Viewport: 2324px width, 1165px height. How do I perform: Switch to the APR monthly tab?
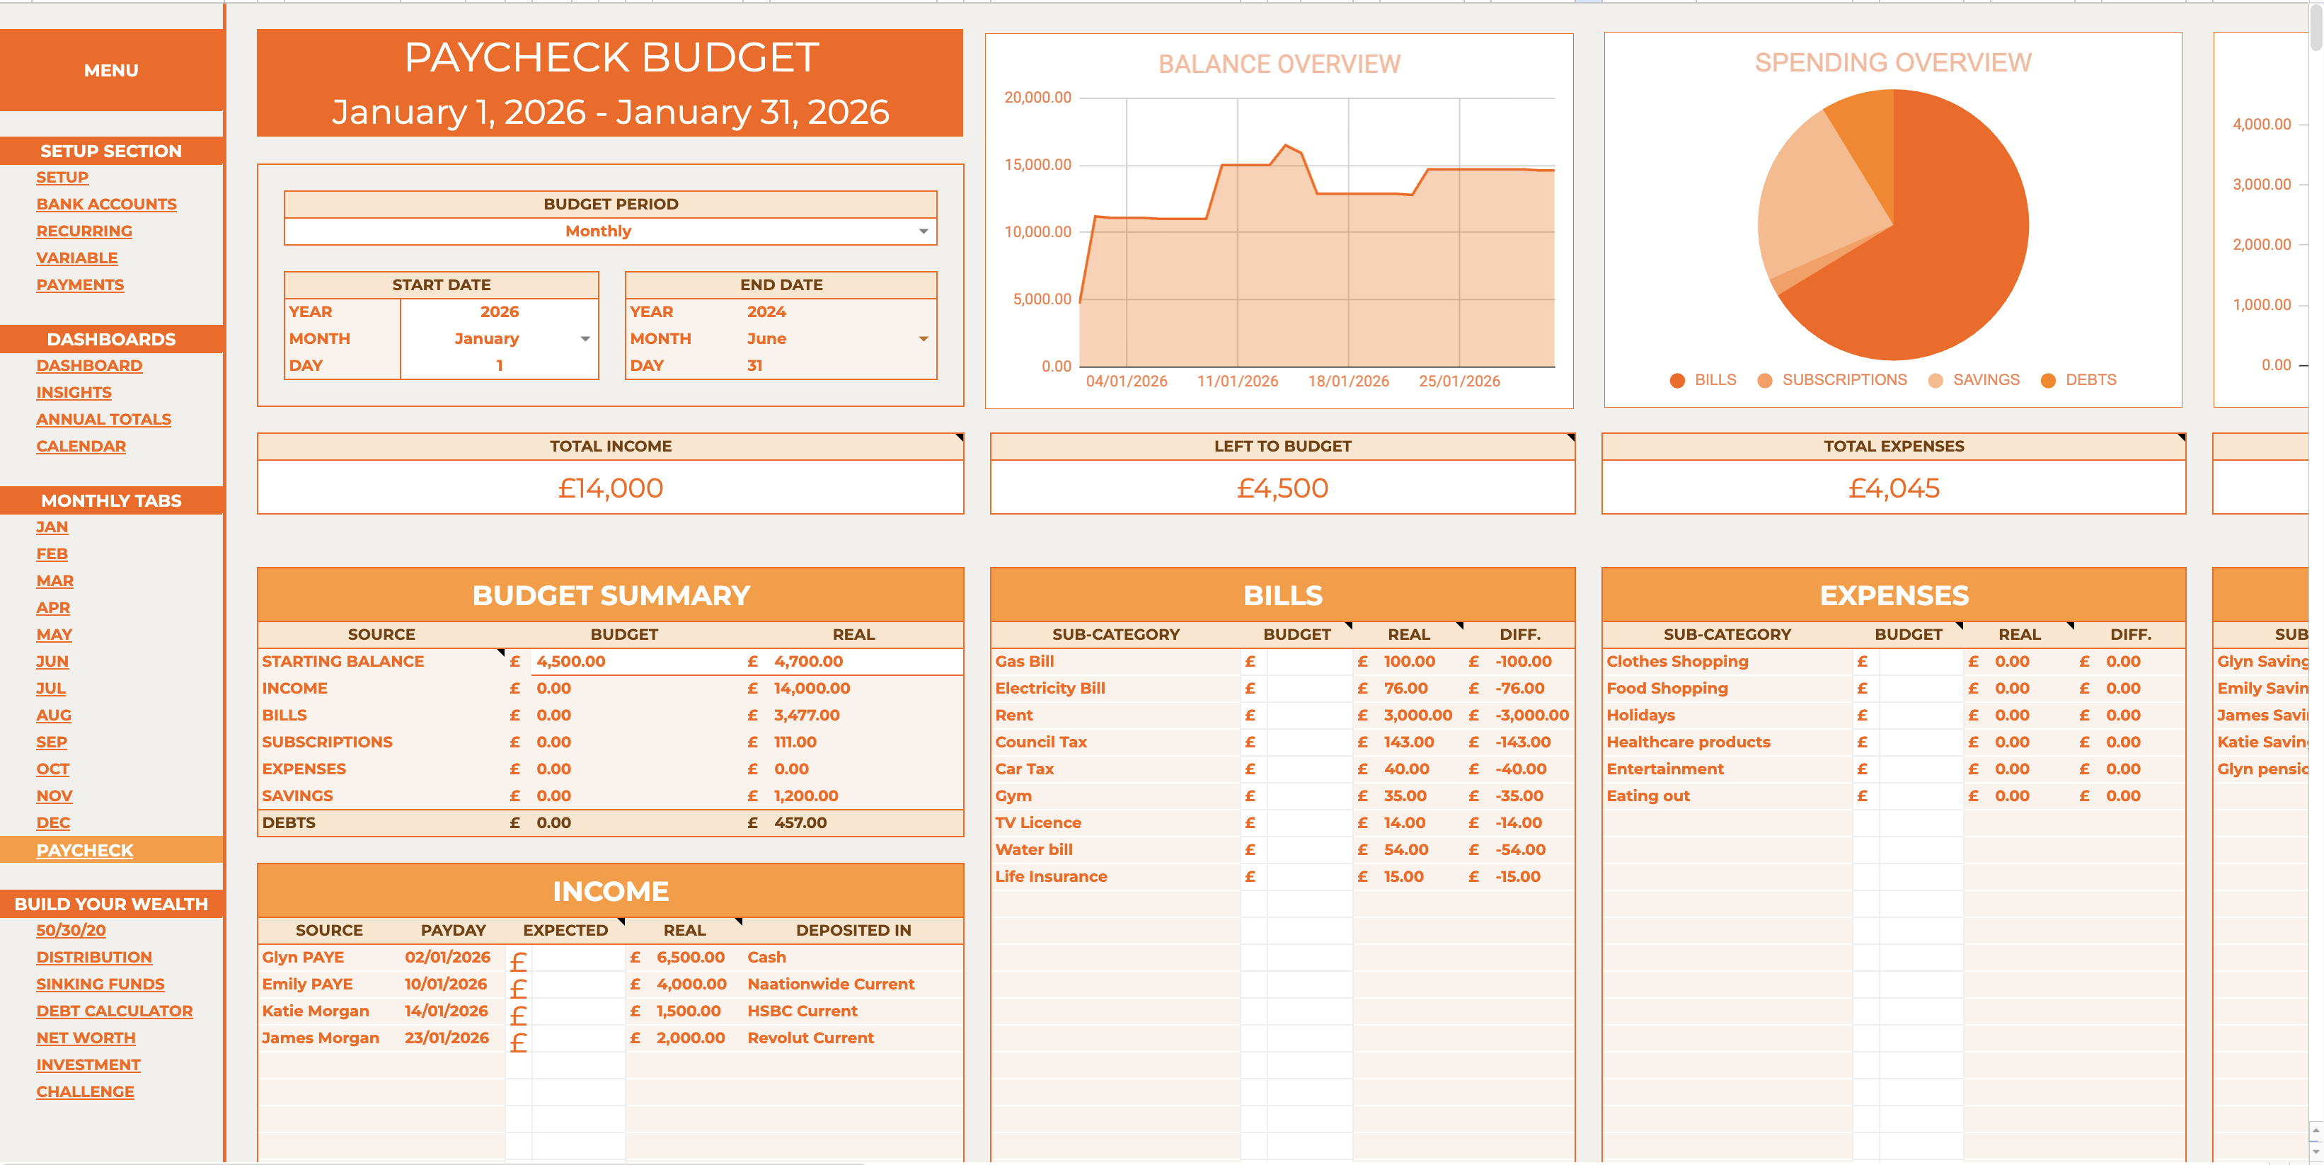click(53, 608)
